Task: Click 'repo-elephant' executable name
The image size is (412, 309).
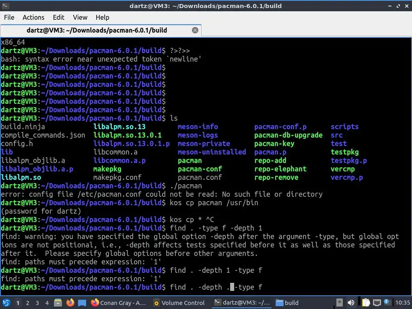Action: (280, 169)
